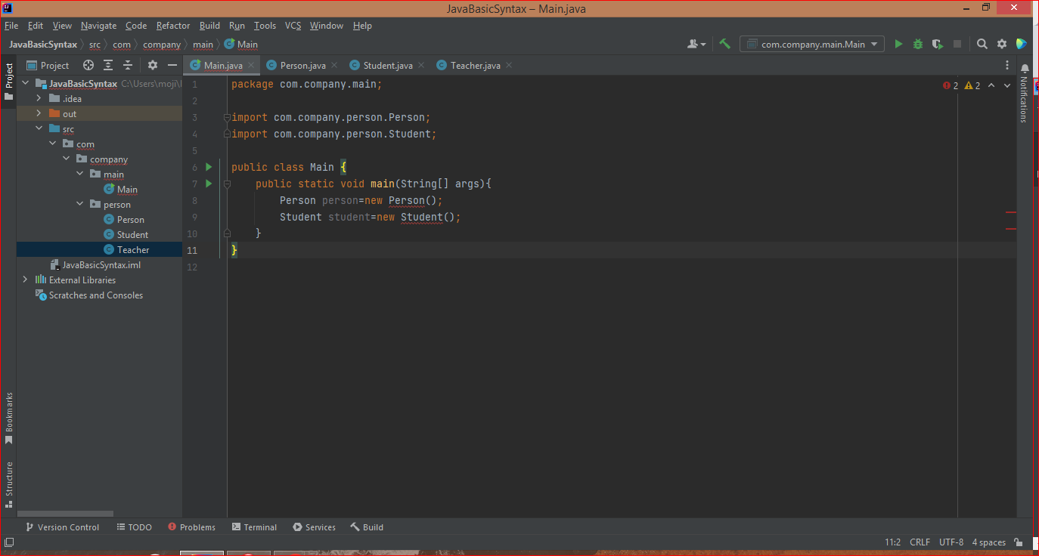Click the warnings count indicator in editor
Image resolution: width=1039 pixels, height=556 pixels.
(972, 85)
